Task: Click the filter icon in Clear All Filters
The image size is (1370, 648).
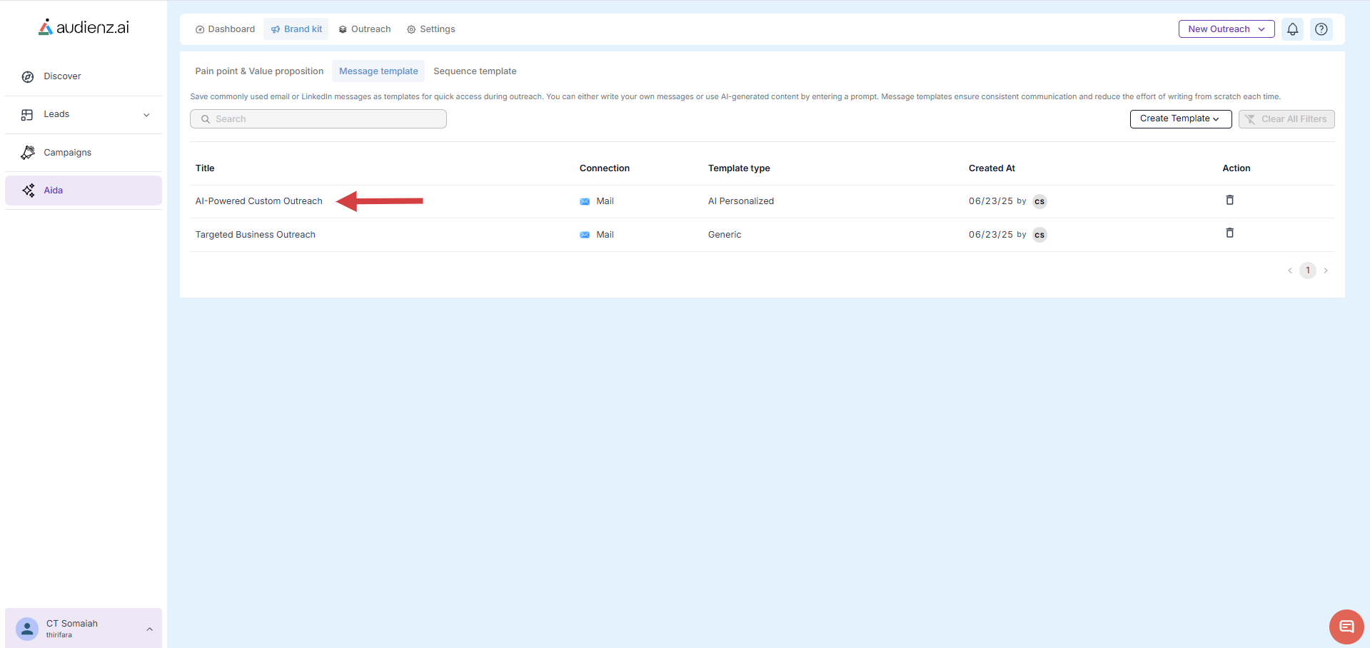Action: pyautogui.click(x=1251, y=119)
